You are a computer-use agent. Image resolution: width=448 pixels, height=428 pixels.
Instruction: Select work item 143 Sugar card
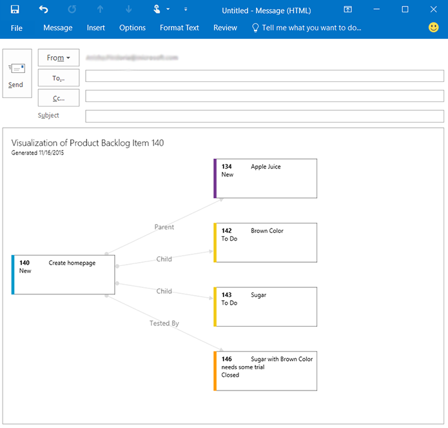click(265, 307)
